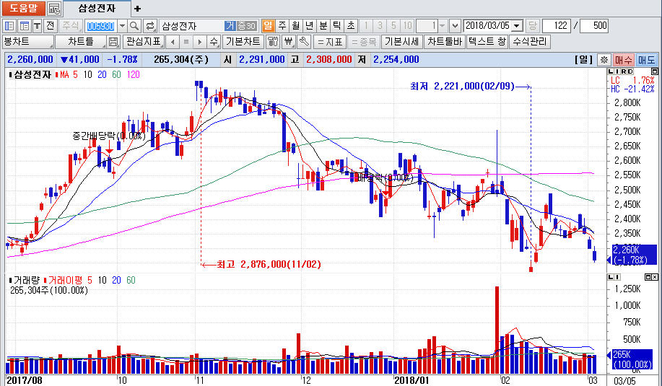Add a new tab with plus button
This screenshot has width=662, height=386.
point(138,9)
